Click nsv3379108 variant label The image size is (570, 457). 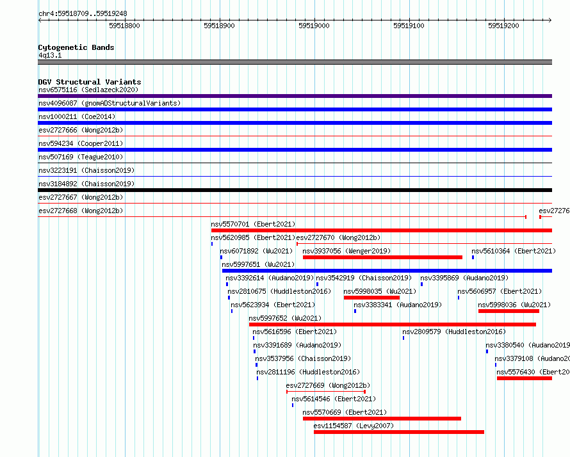tap(532, 358)
